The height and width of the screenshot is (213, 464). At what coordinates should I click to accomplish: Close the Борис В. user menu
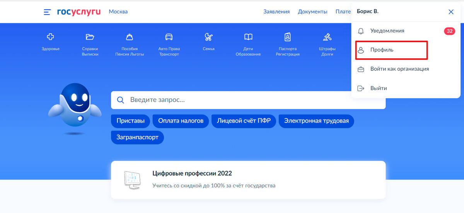coord(451,12)
